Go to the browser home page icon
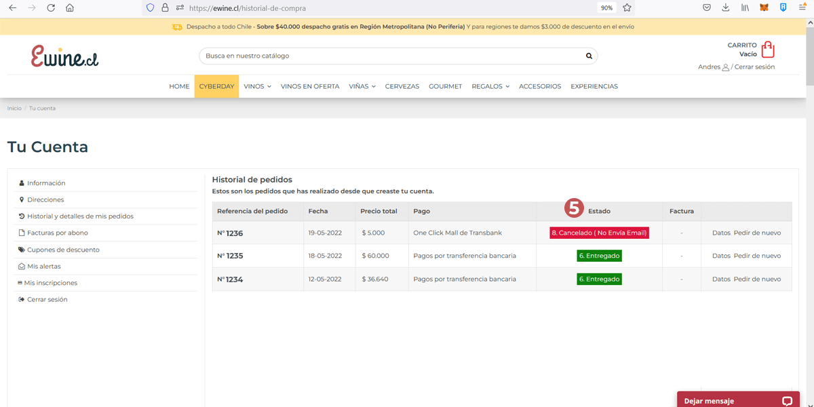Viewport: 814px width, 407px height. pos(70,8)
